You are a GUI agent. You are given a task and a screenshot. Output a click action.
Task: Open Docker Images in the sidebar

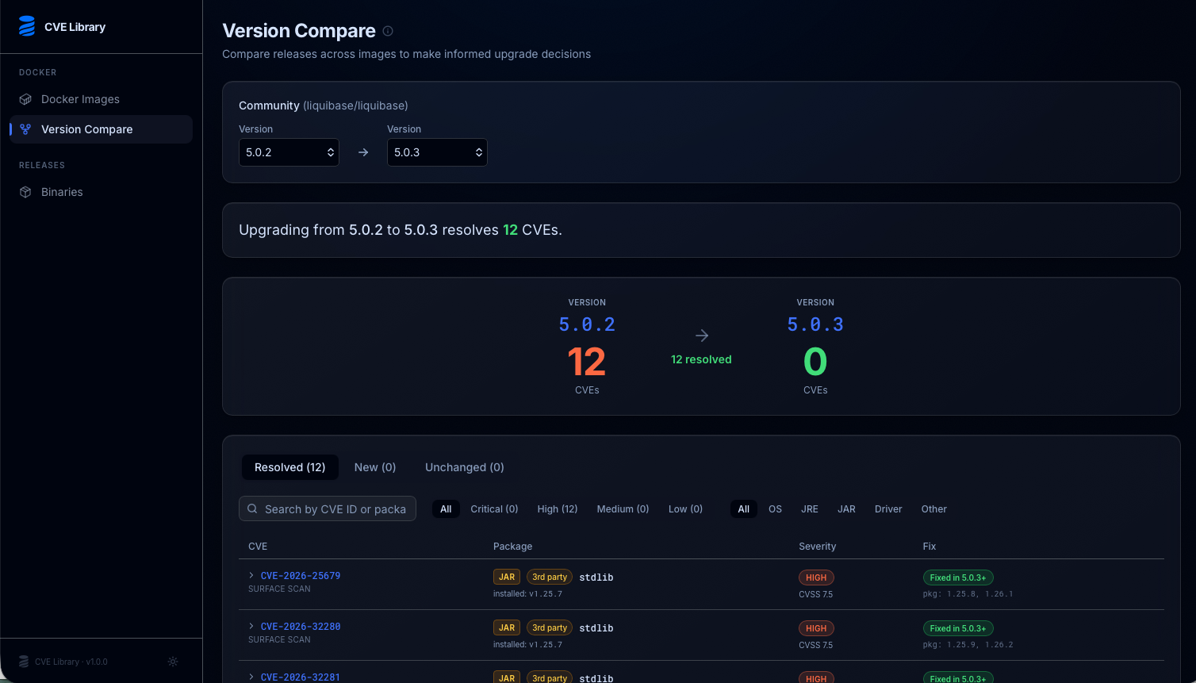click(101, 99)
